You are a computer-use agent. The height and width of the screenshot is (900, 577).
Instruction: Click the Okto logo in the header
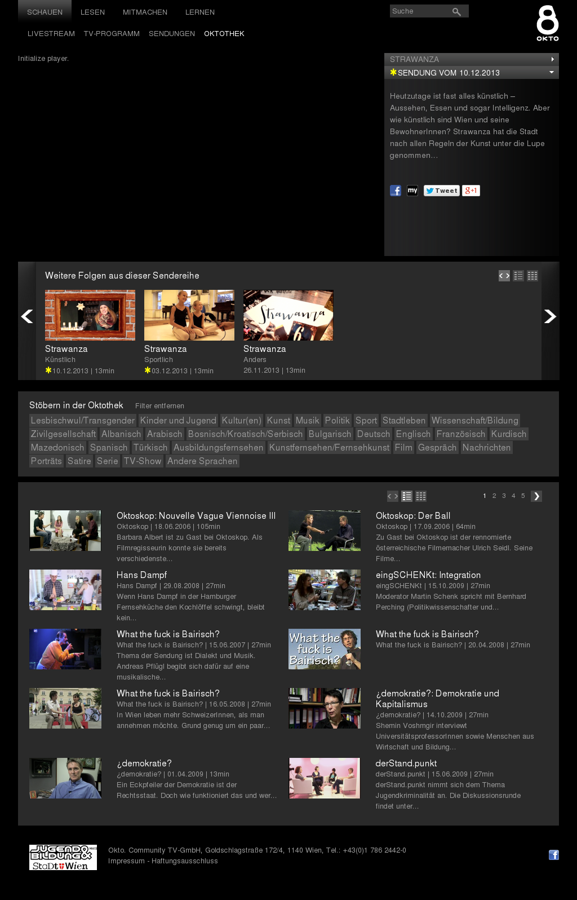pyautogui.click(x=547, y=23)
